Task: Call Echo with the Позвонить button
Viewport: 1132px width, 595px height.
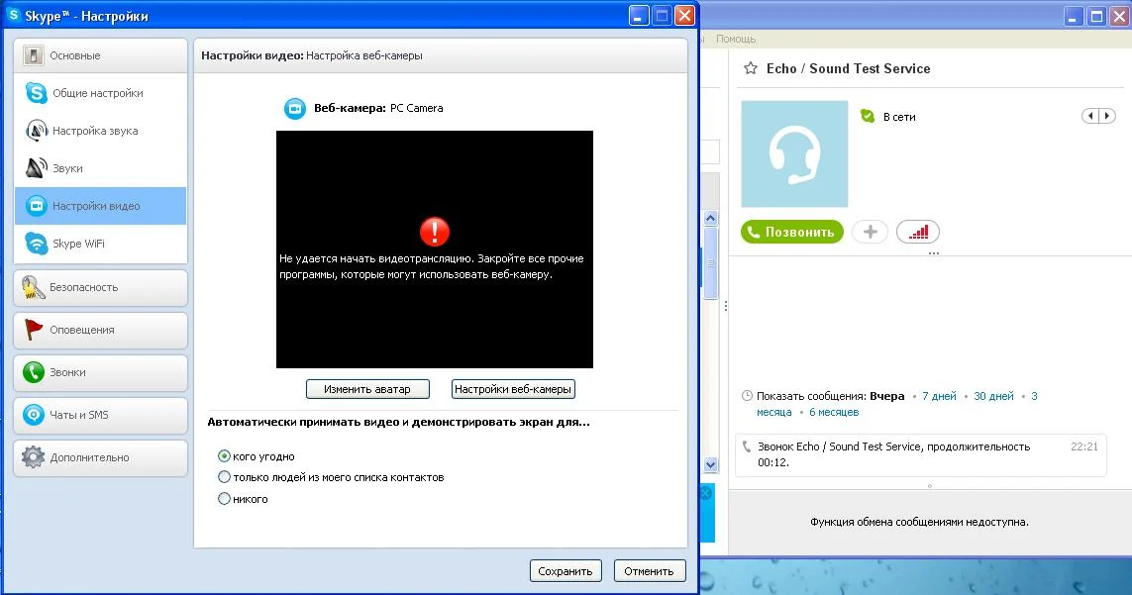Action: pyautogui.click(x=792, y=232)
